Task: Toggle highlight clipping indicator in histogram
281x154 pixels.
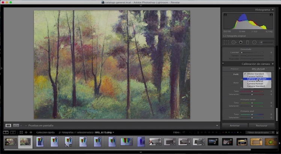Action: click(x=271, y=15)
